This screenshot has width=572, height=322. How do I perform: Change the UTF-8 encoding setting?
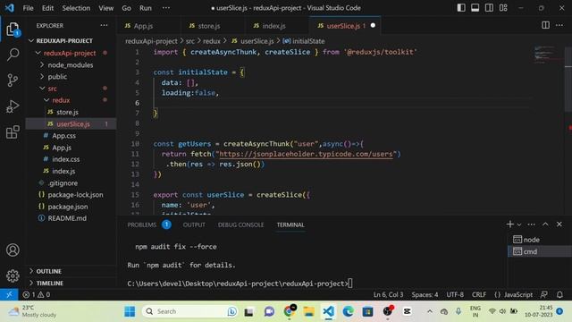pyautogui.click(x=455, y=294)
